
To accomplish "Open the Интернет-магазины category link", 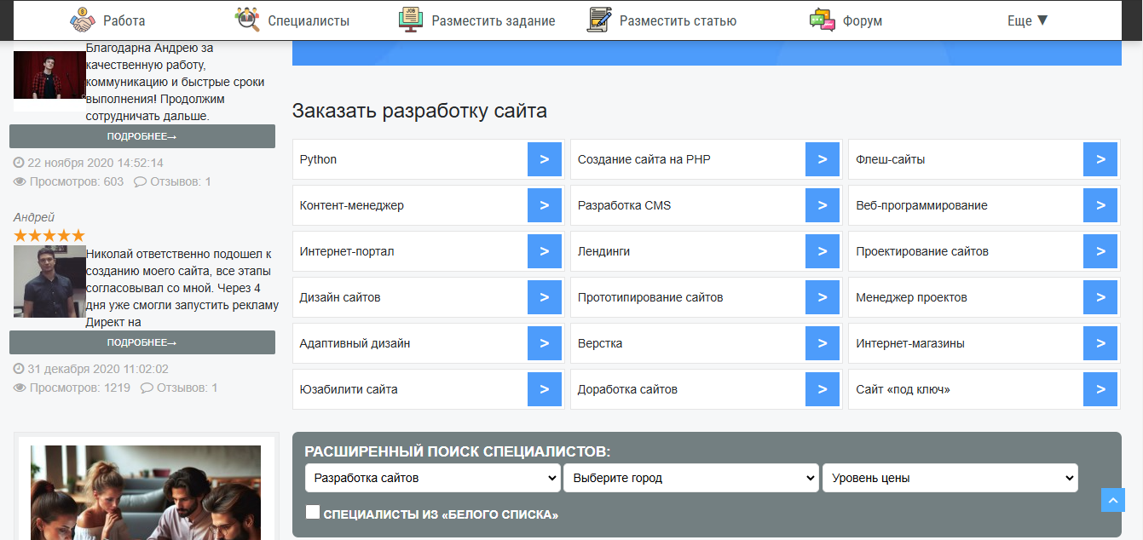I will click(910, 343).
